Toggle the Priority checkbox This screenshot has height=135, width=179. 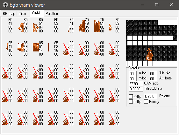coord(146,101)
